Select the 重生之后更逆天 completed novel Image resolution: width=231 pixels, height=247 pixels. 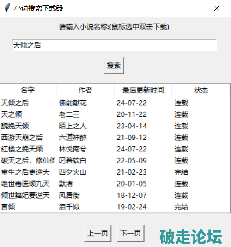[115, 172]
